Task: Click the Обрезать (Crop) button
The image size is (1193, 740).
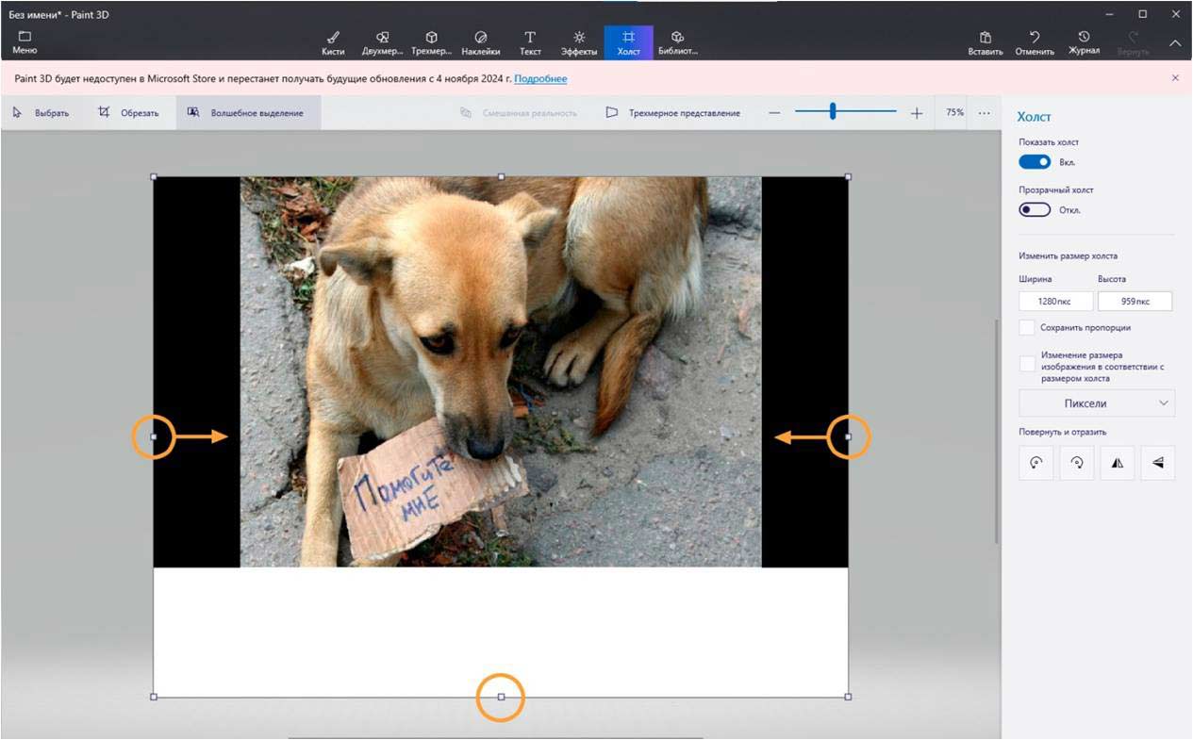Action: tap(129, 113)
